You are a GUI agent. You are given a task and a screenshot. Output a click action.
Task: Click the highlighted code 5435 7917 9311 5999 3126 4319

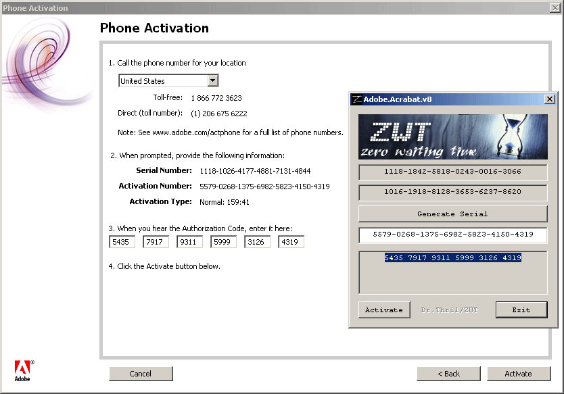tap(453, 257)
